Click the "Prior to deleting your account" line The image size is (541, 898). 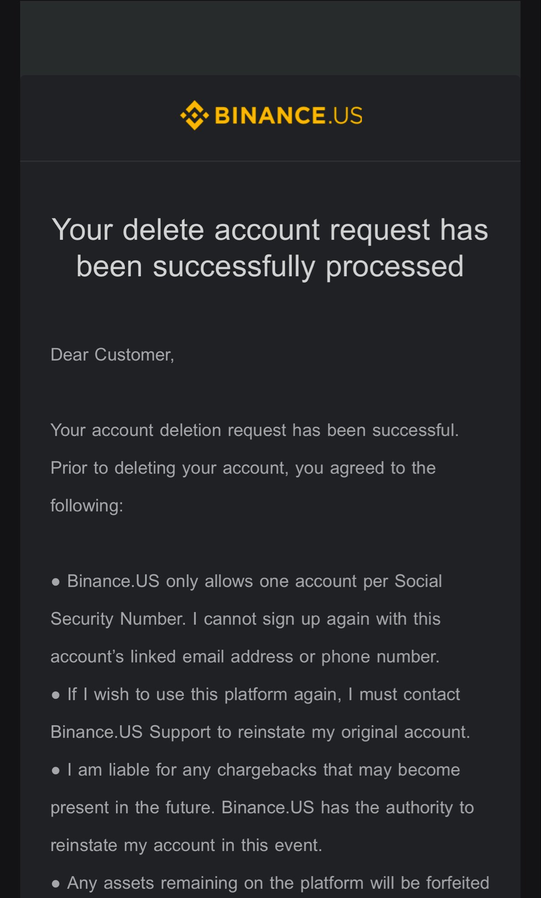tap(243, 468)
